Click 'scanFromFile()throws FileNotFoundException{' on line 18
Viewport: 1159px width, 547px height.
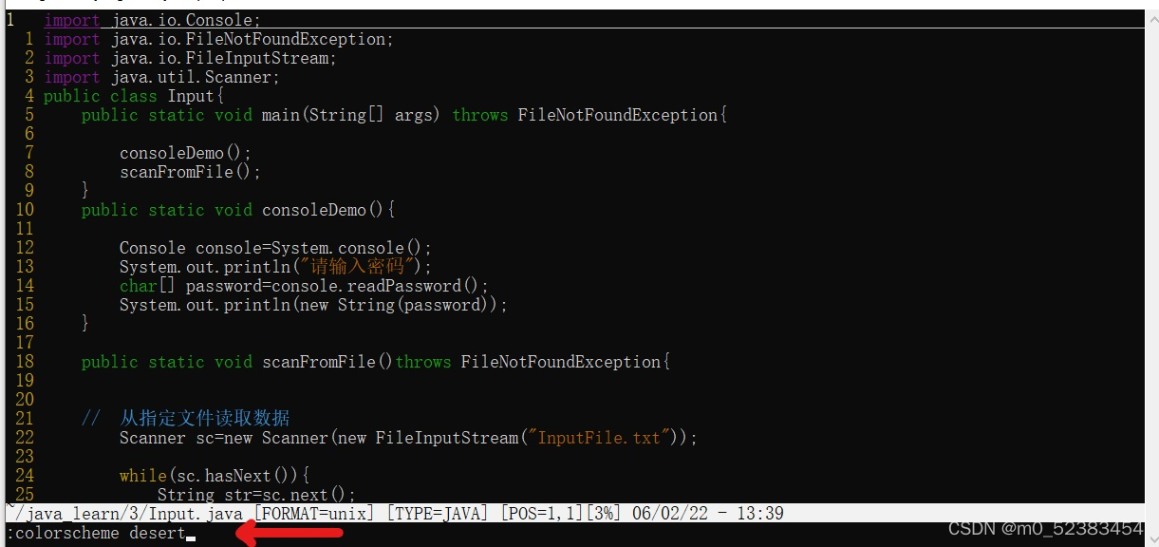(x=466, y=362)
